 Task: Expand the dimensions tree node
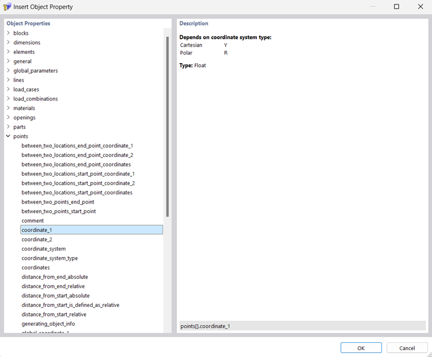coord(9,42)
